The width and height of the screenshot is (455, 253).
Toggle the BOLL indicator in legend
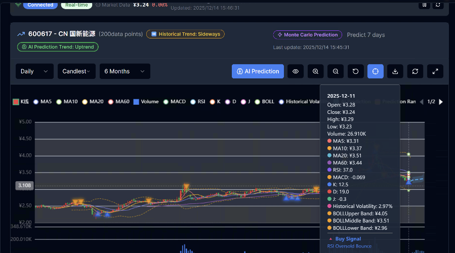click(264, 102)
